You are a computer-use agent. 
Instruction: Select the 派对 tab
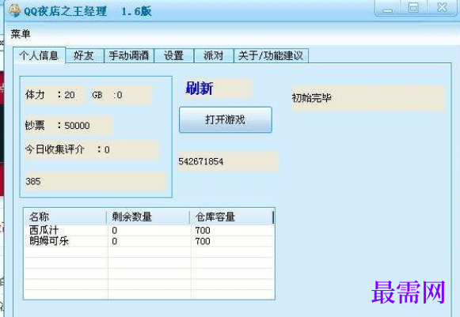tap(214, 55)
